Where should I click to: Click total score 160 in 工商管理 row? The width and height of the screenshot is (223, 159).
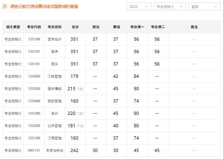(74, 138)
